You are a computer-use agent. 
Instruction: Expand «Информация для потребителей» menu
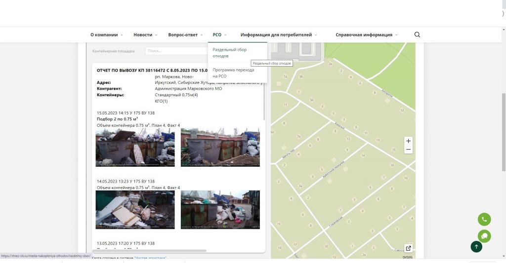point(278,35)
